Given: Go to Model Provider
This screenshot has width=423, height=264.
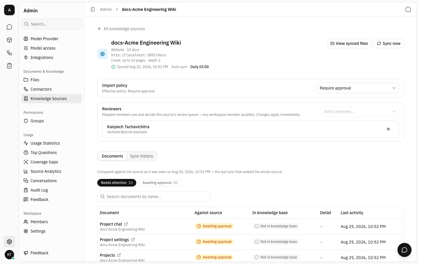Looking at the screenshot, I should pos(51,39).
